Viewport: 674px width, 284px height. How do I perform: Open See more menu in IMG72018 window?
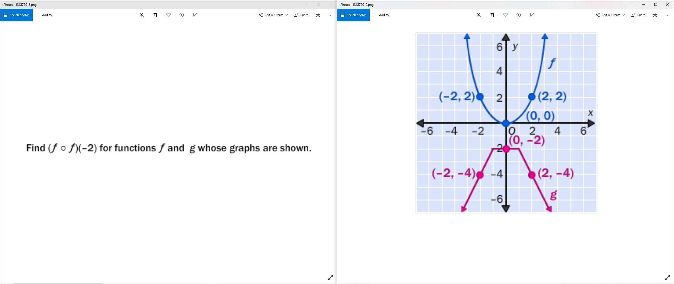(x=330, y=15)
